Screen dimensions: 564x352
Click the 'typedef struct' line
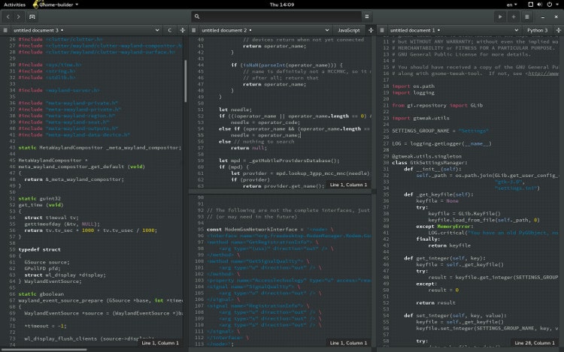[40, 249]
